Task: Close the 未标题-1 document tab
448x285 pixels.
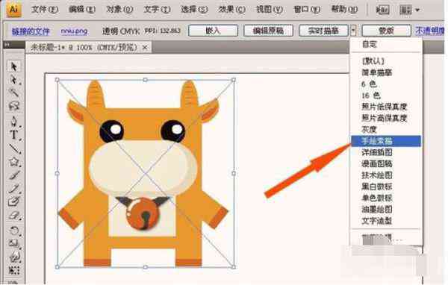Action: coord(145,48)
